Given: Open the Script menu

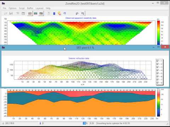Looking at the screenshot, I should [22, 8].
